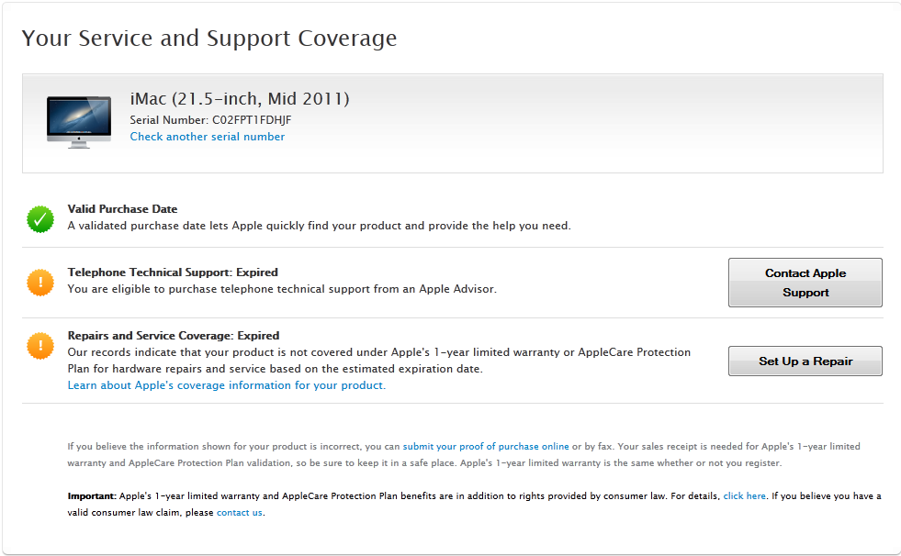
Task: Click the orange warning icon for Telephone Technical Support
Action: click(x=40, y=282)
